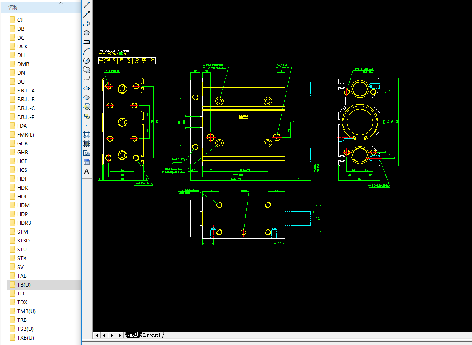
Task: Select the Rectangle tool
Action: point(87,42)
